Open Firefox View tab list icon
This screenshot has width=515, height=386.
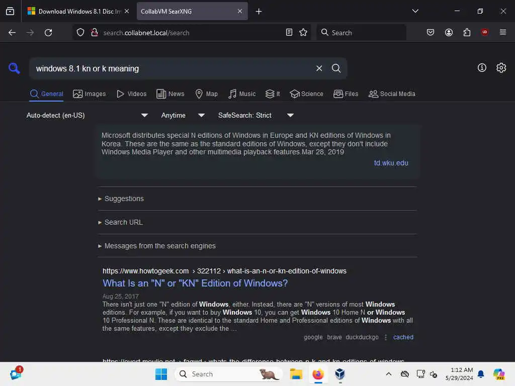coord(10,11)
